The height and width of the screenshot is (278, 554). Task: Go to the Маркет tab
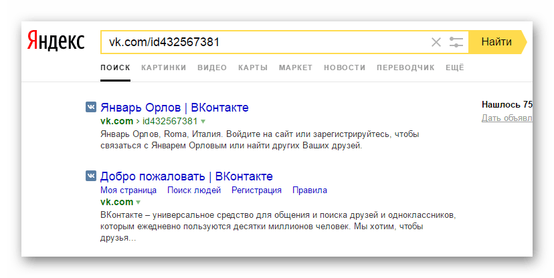(x=296, y=67)
